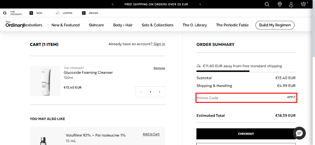
Task: Open the New & Featured menu
Action: pyautogui.click(x=66, y=25)
